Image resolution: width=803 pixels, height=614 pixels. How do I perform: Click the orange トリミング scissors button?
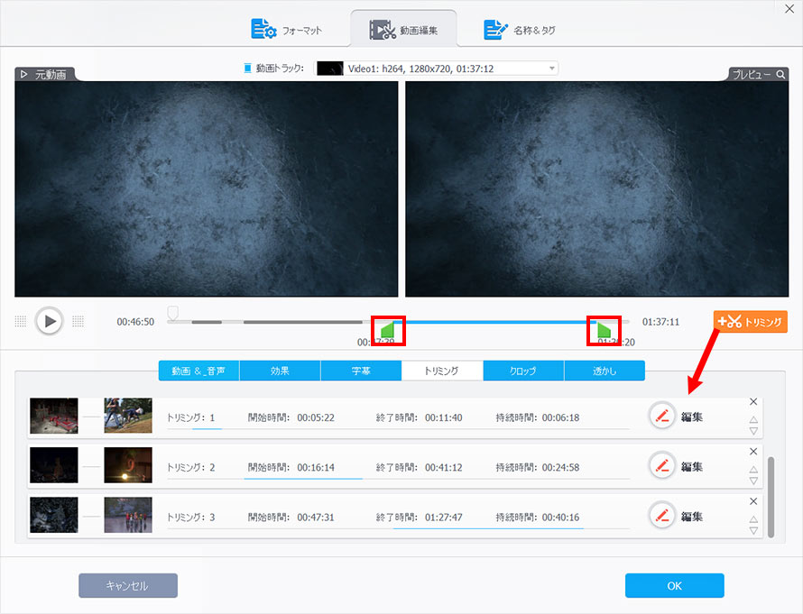click(x=750, y=322)
